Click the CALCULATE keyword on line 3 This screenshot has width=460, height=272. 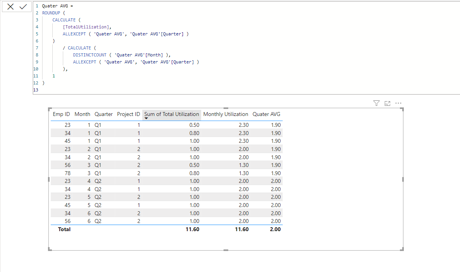tap(64, 20)
